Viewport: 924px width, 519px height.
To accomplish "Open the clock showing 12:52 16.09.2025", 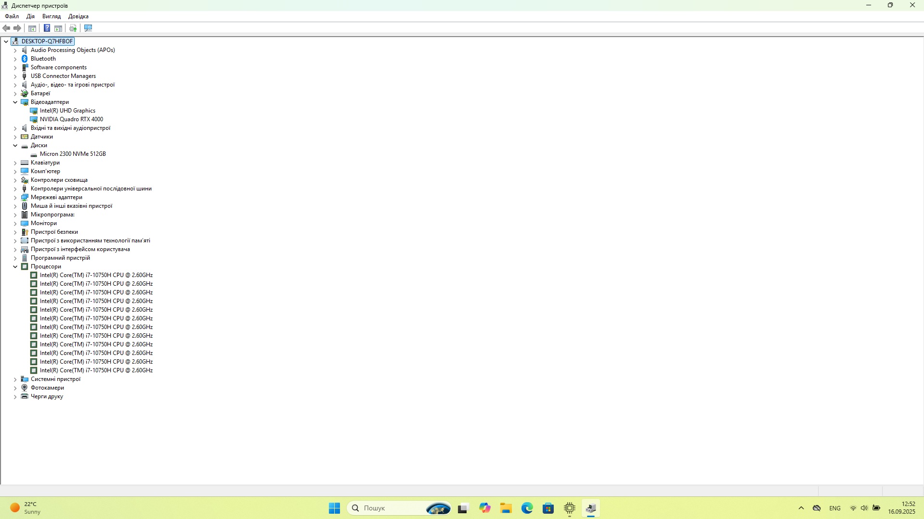I will coord(902,508).
